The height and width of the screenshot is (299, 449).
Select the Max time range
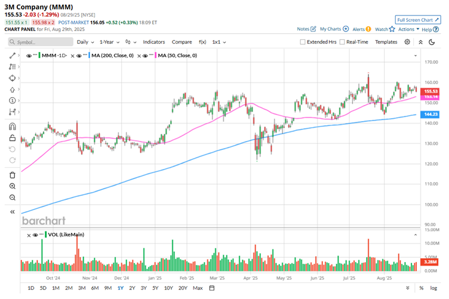coord(198,288)
